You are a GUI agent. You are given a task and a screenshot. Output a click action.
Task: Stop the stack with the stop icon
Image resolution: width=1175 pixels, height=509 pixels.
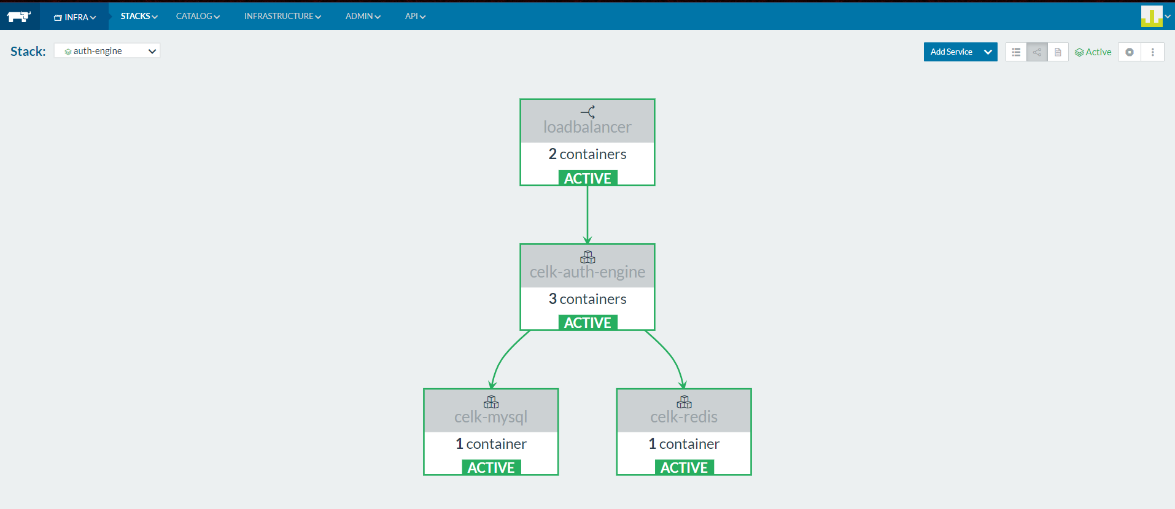click(x=1130, y=52)
